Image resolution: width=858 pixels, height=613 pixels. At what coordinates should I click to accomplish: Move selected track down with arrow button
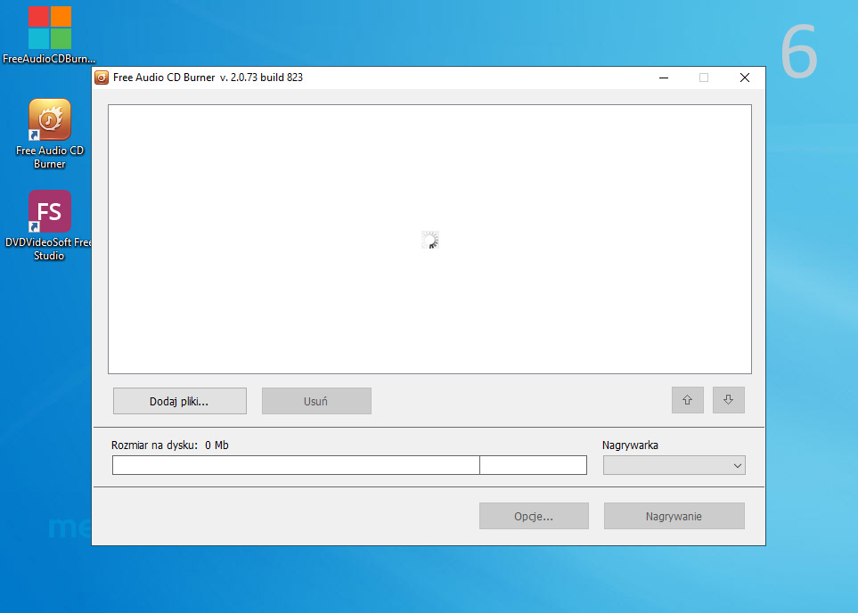tap(728, 400)
